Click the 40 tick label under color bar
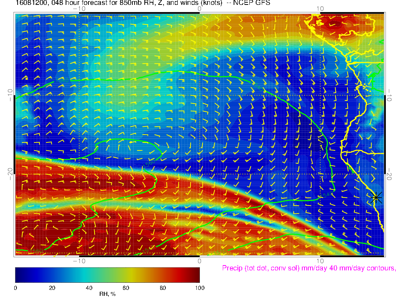Screen dimensions: 396x306 89,288
